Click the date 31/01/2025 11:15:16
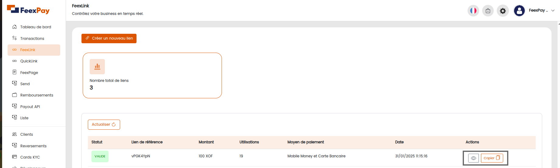 tap(411, 156)
